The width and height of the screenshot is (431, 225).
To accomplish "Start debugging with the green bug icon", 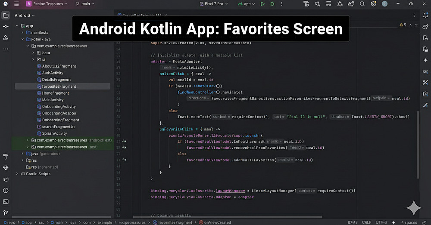I will (272, 4).
